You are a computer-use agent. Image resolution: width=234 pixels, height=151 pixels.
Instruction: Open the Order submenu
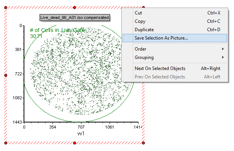(x=175, y=49)
